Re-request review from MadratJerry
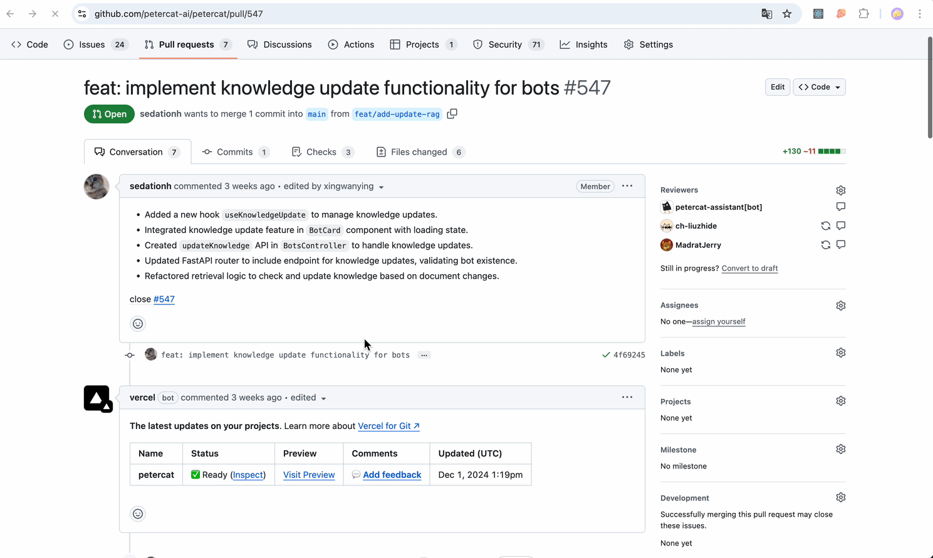Viewport: 933px width, 558px height. tap(825, 245)
